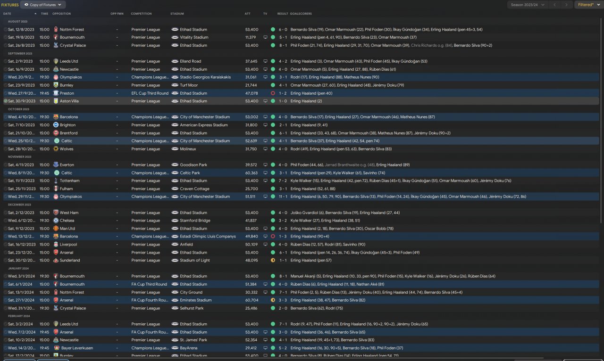Open the FA Cup Third Round competition link
The height and width of the screenshot is (361, 604).
(x=150, y=284)
